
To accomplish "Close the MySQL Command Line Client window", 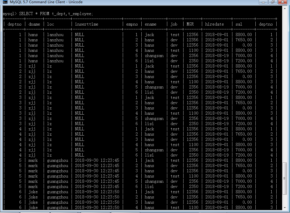I will tap(282, 2).
